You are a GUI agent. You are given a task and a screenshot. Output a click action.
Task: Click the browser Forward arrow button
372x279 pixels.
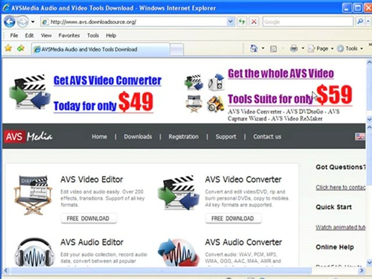pyautogui.click(x=23, y=22)
